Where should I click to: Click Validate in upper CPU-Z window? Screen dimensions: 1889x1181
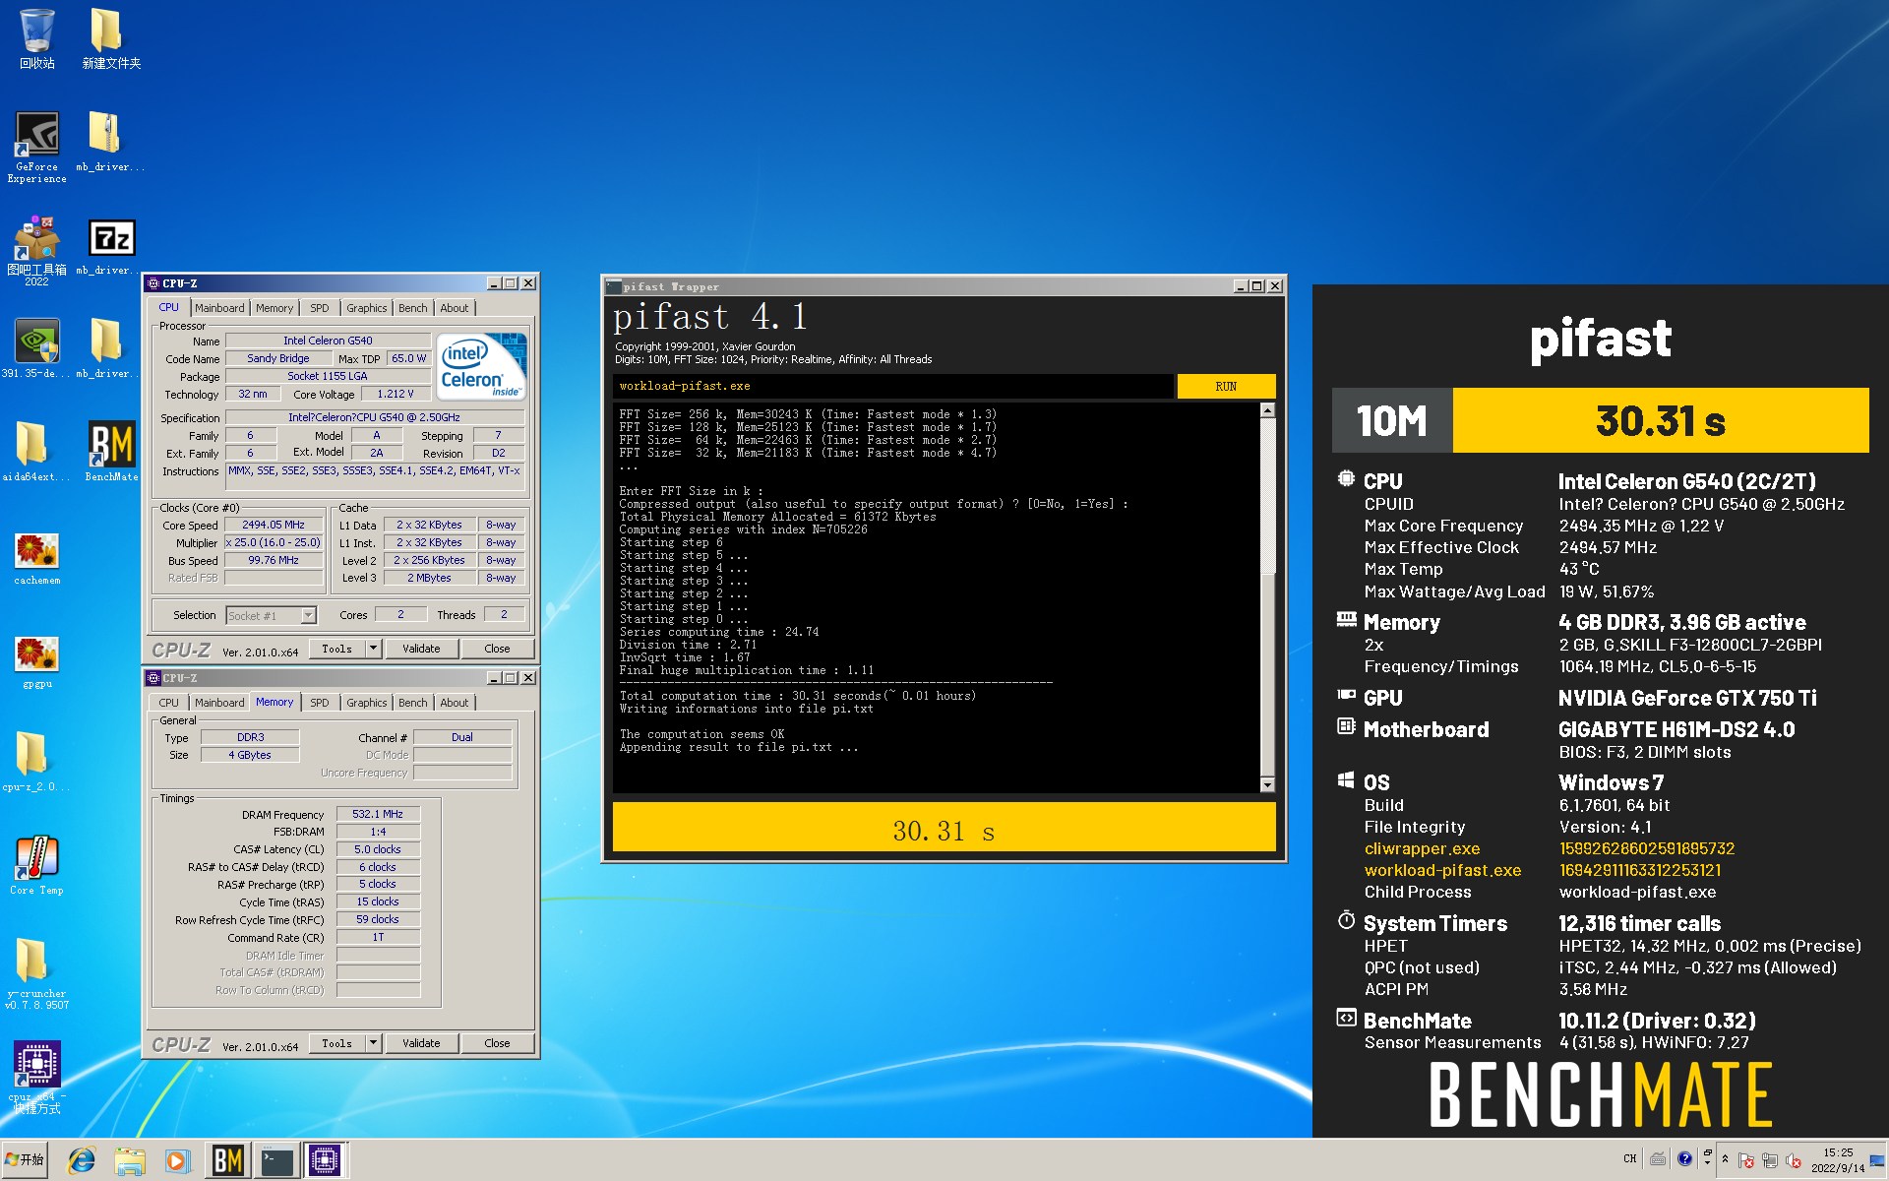[x=421, y=649]
